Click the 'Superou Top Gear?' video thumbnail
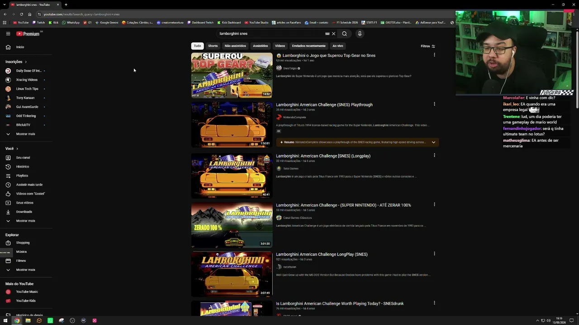 tap(232, 75)
